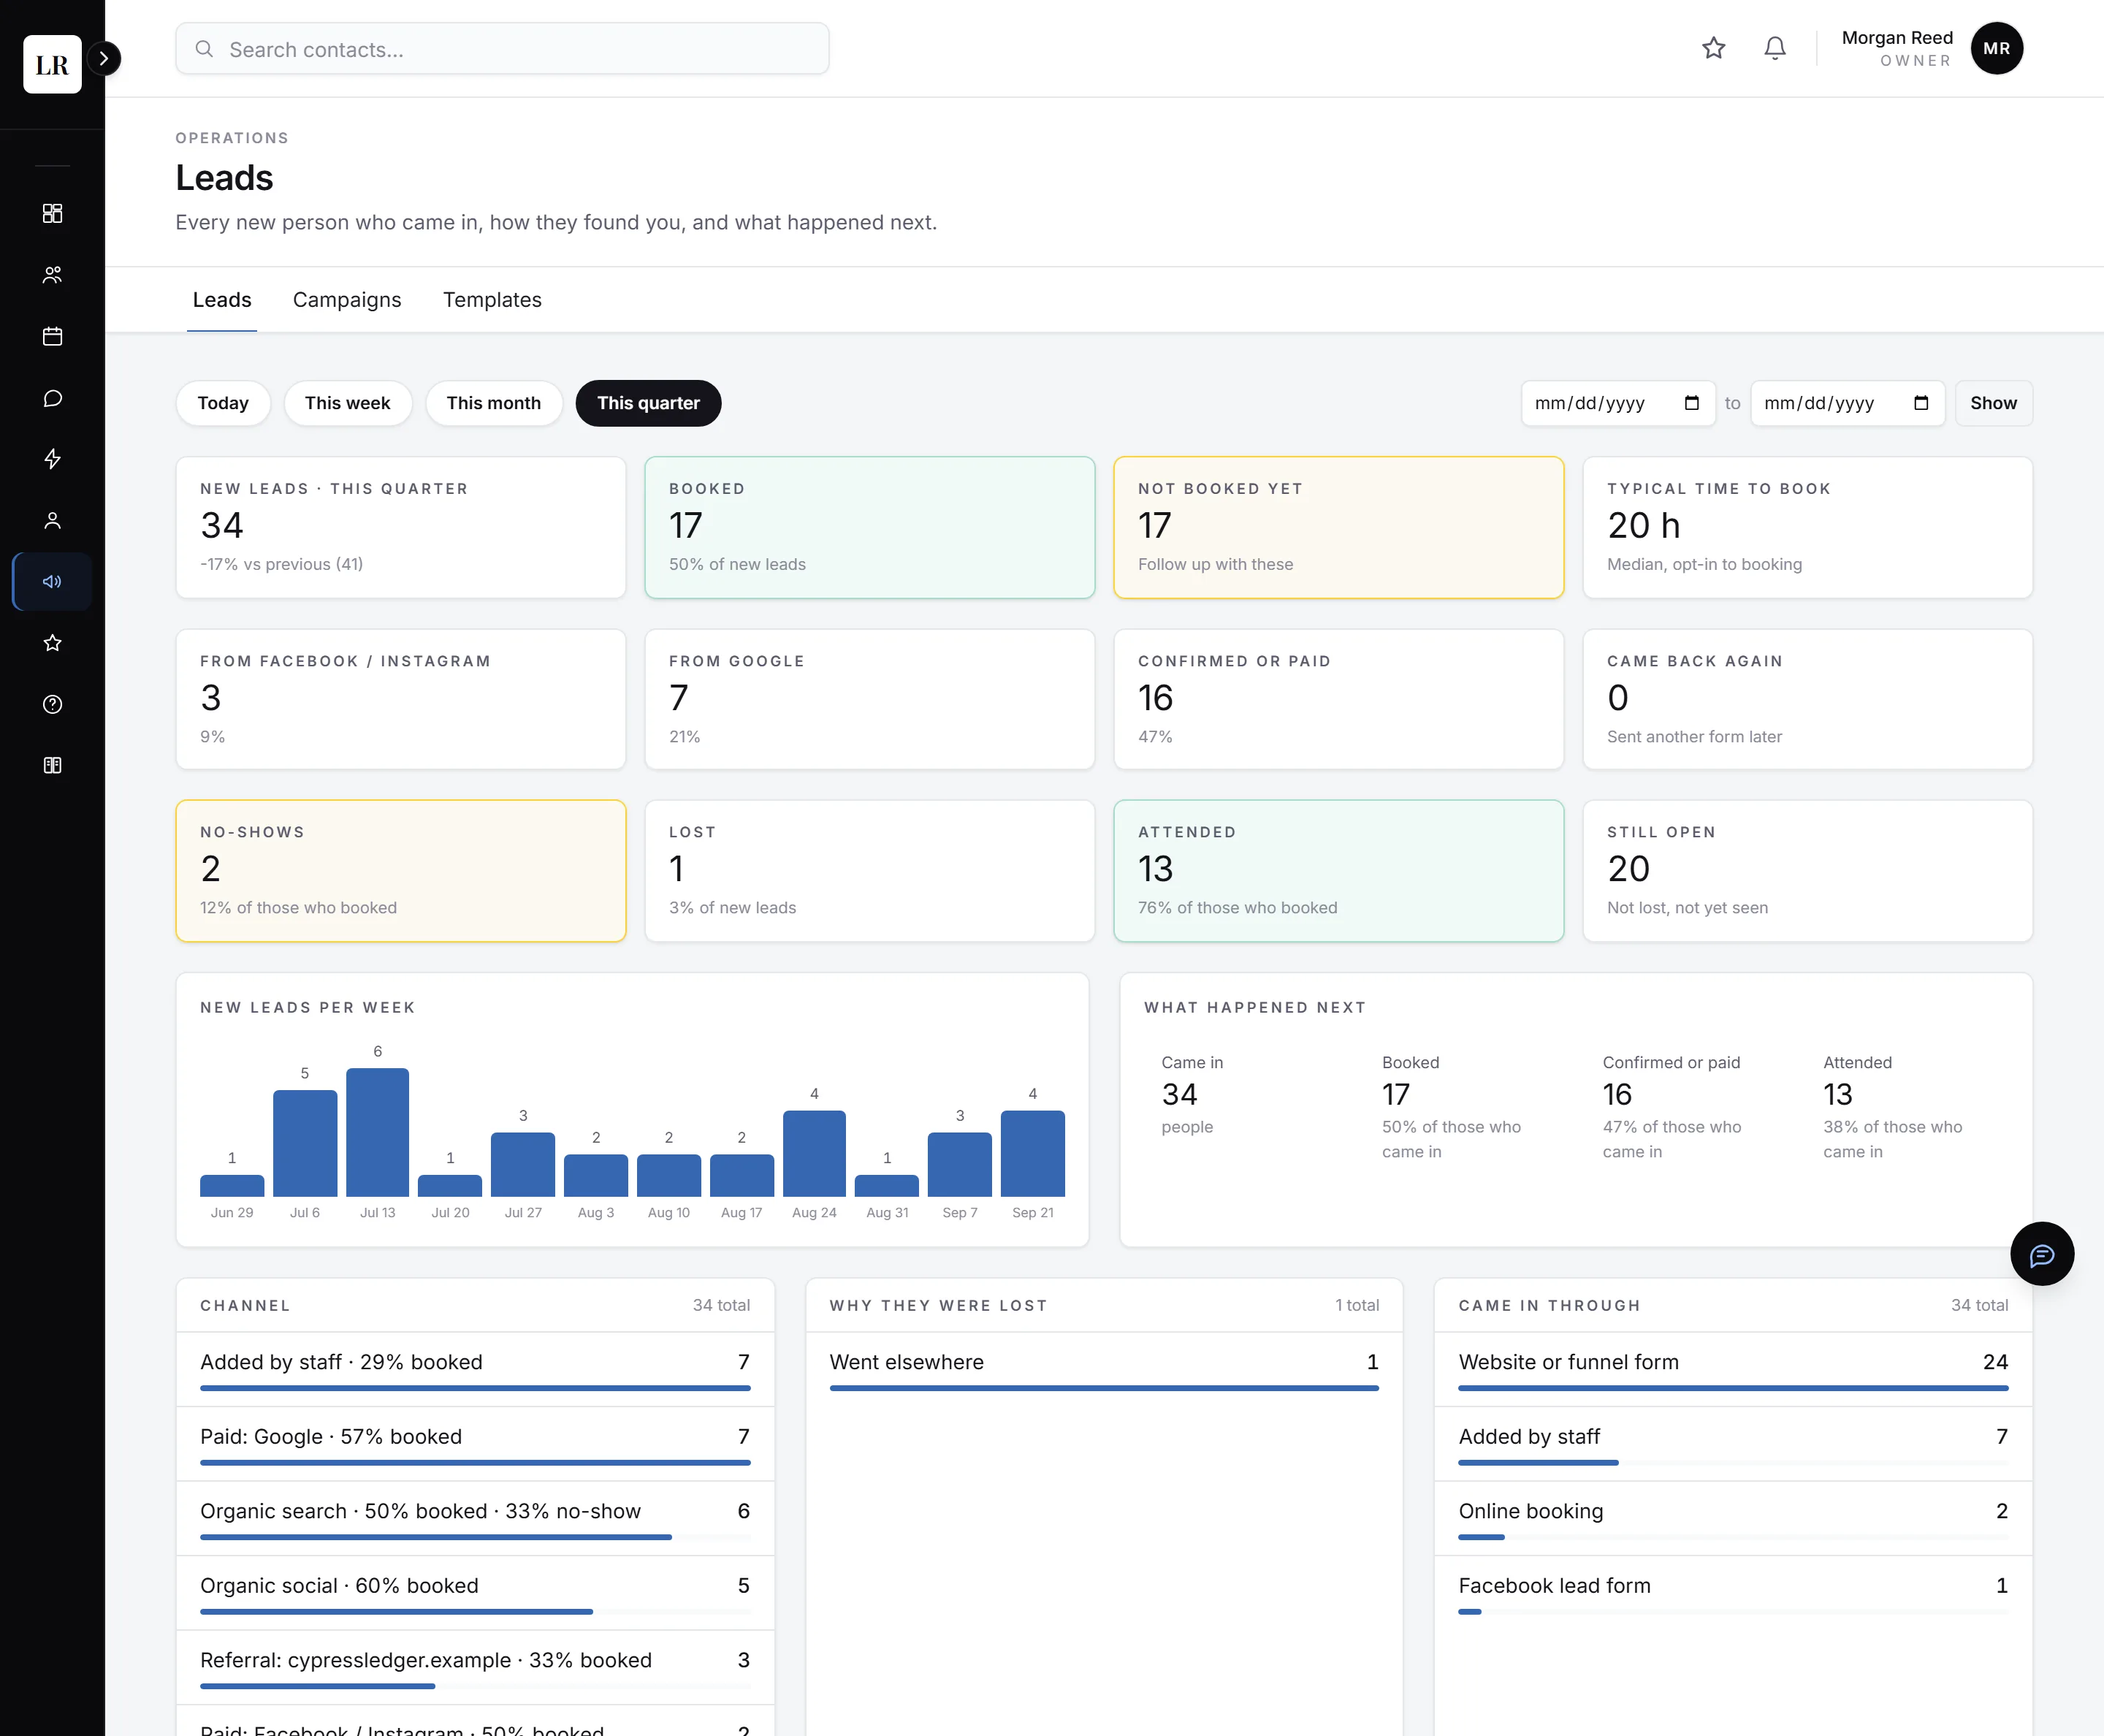Open the star icon in sidebar
Viewport: 2104px width, 1736px height.
pos(52,643)
